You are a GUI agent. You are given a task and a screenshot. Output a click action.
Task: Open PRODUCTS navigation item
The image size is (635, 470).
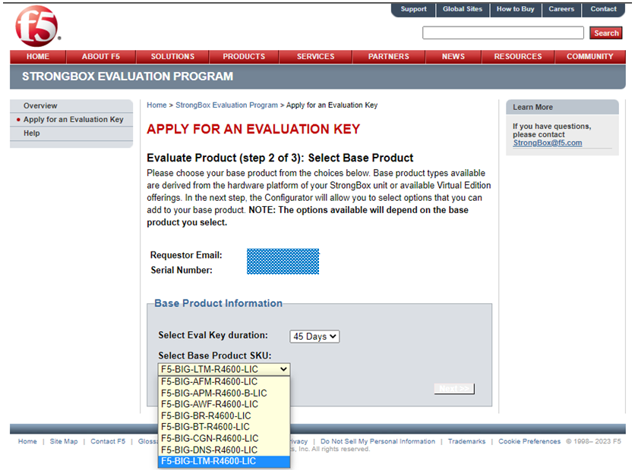244,57
